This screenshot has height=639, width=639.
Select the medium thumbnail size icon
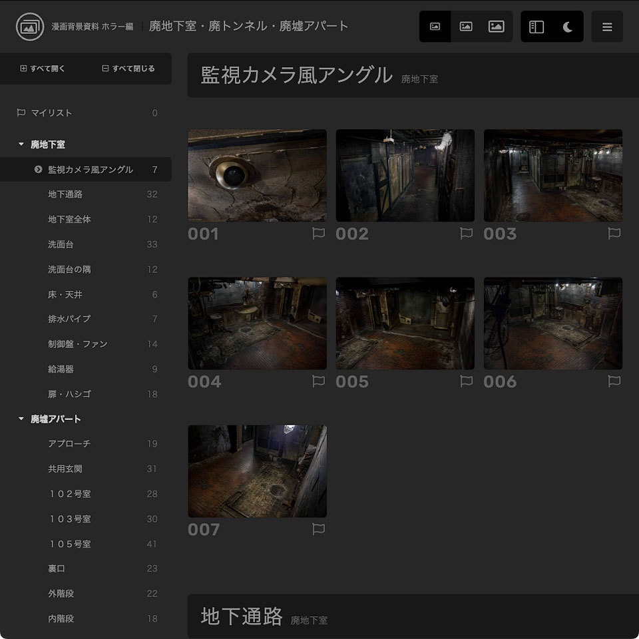coord(465,26)
